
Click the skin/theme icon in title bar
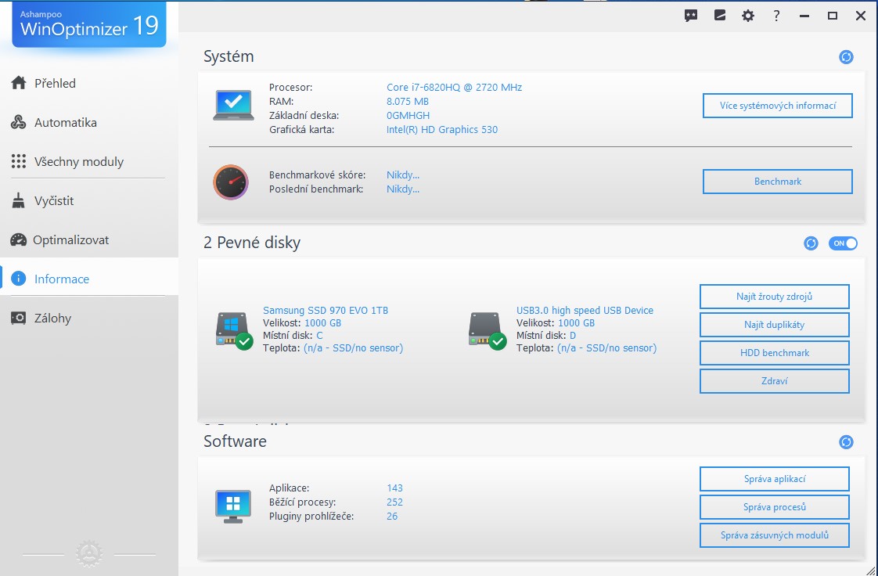(x=719, y=16)
